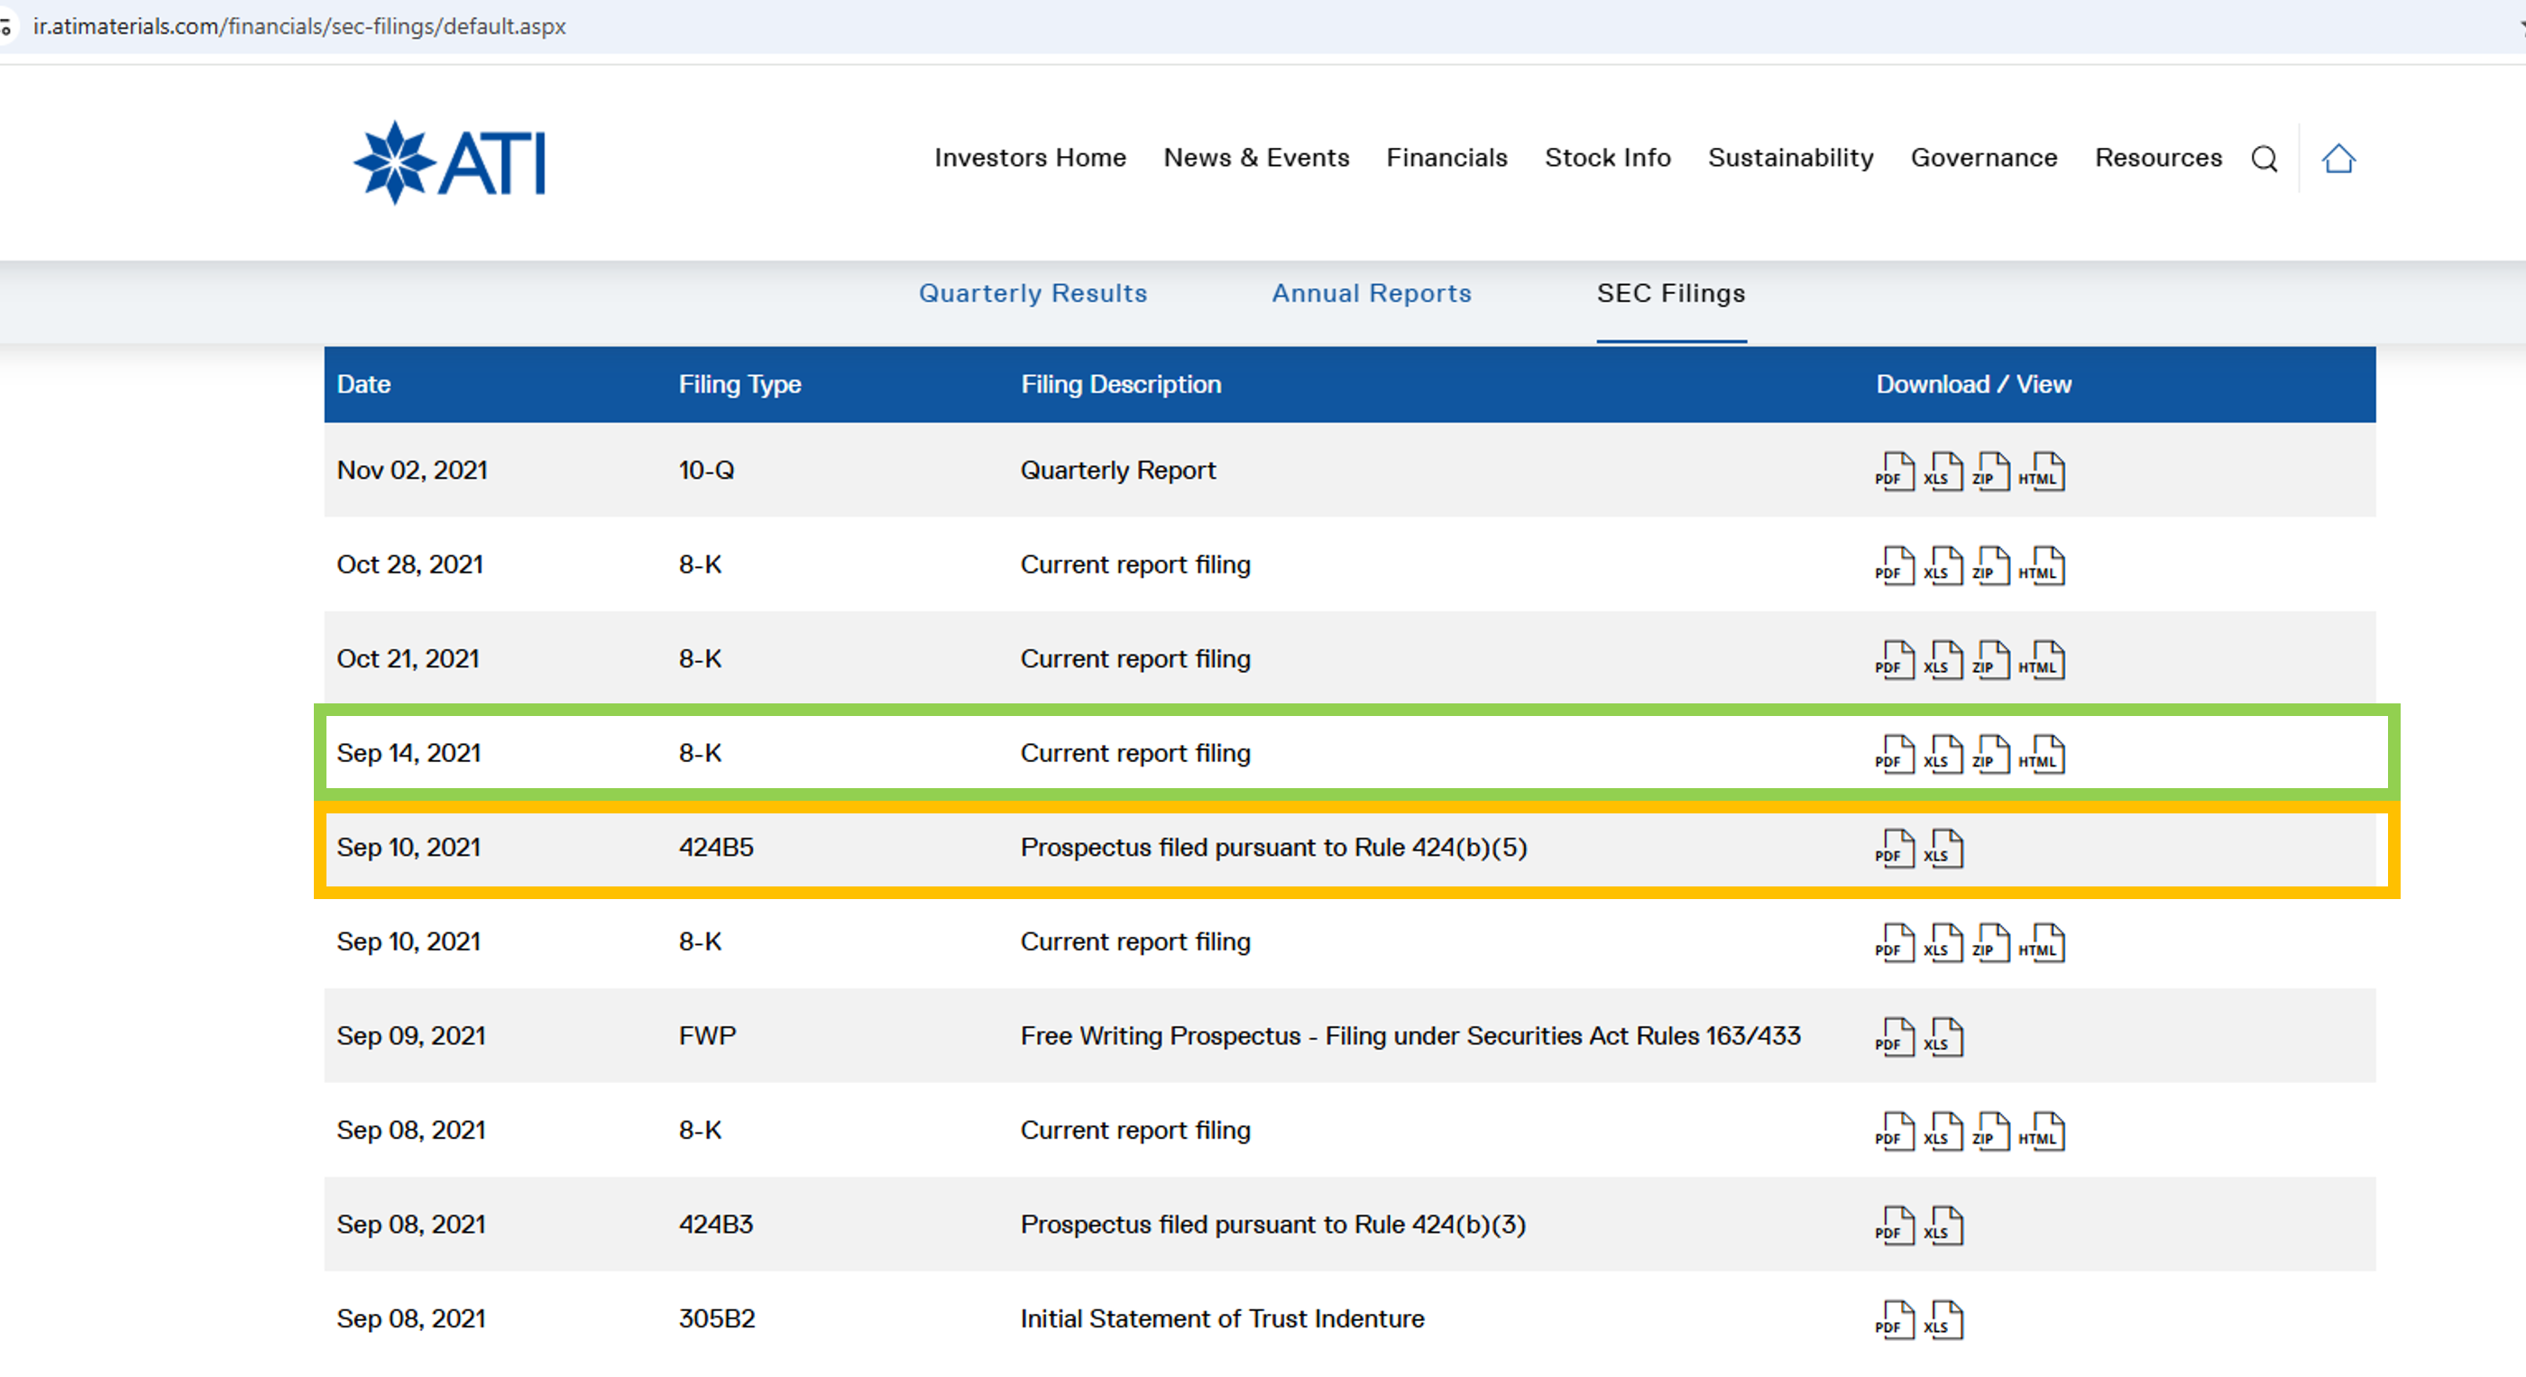Open the Financials menu
Image resolution: width=2526 pixels, height=1377 pixels.
point(1447,158)
